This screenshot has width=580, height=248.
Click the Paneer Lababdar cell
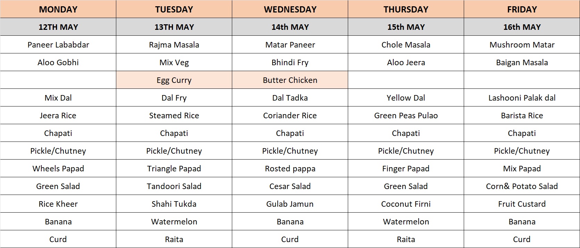(58, 44)
